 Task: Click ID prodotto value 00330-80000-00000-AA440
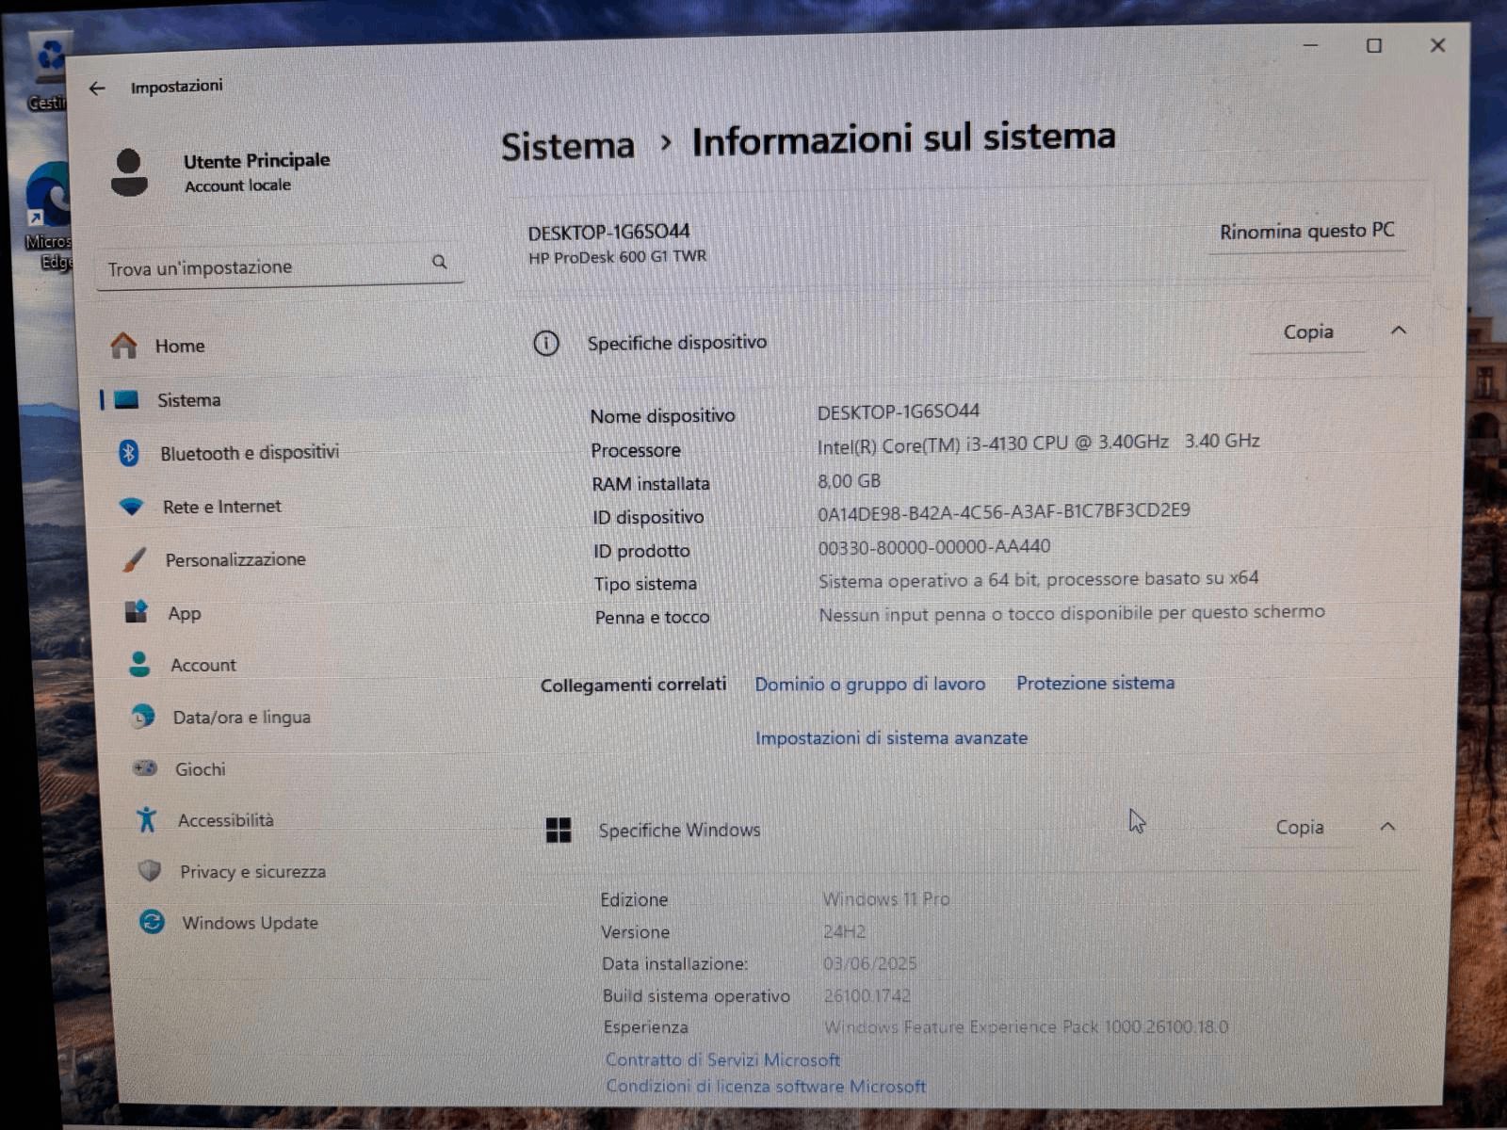933,547
